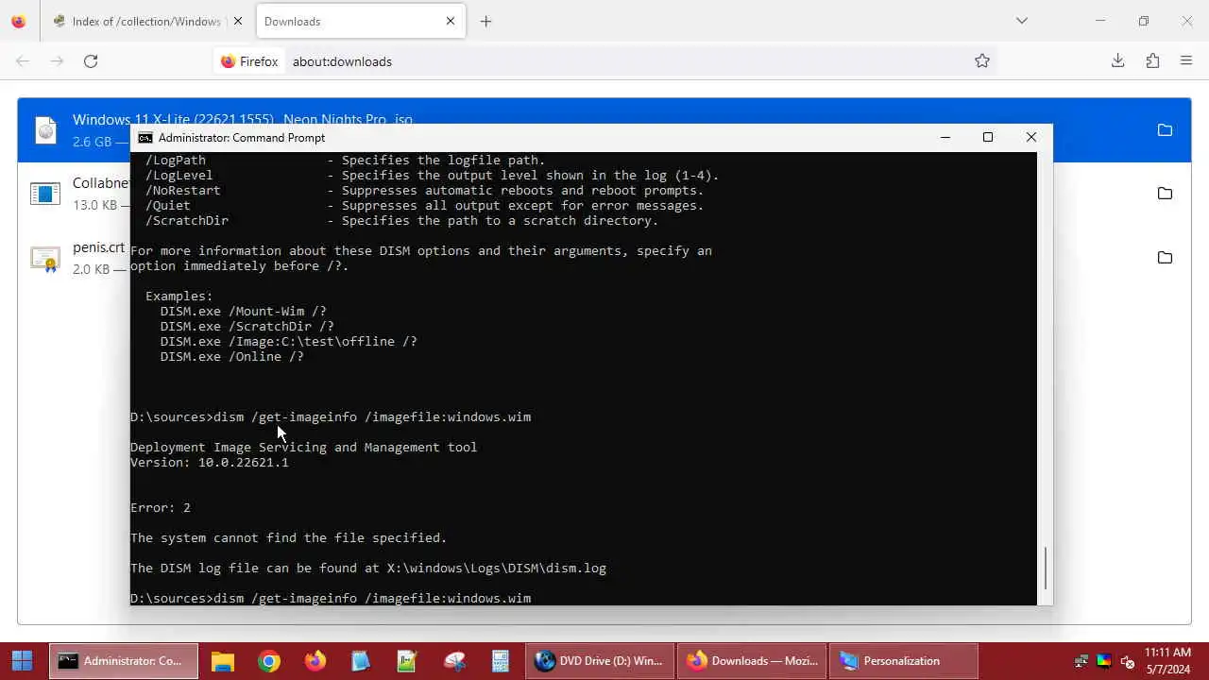This screenshot has width=1209, height=680.
Task: Click the Firefox View icon in tab strip
Action: 18,21
